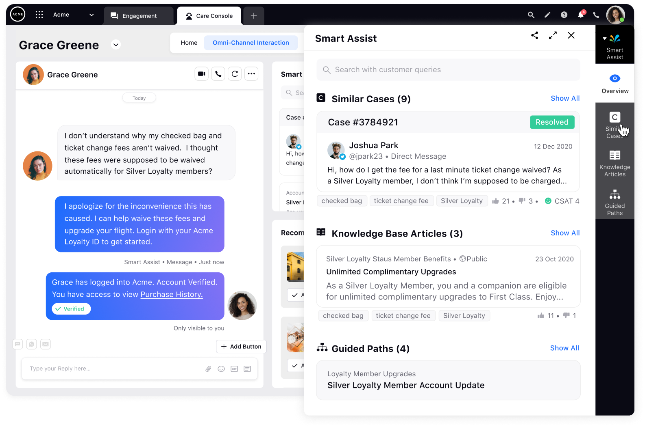Expand the Grace Greene name dropdown chevron
The width and height of the screenshot is (645, 427).
[116, 45]
